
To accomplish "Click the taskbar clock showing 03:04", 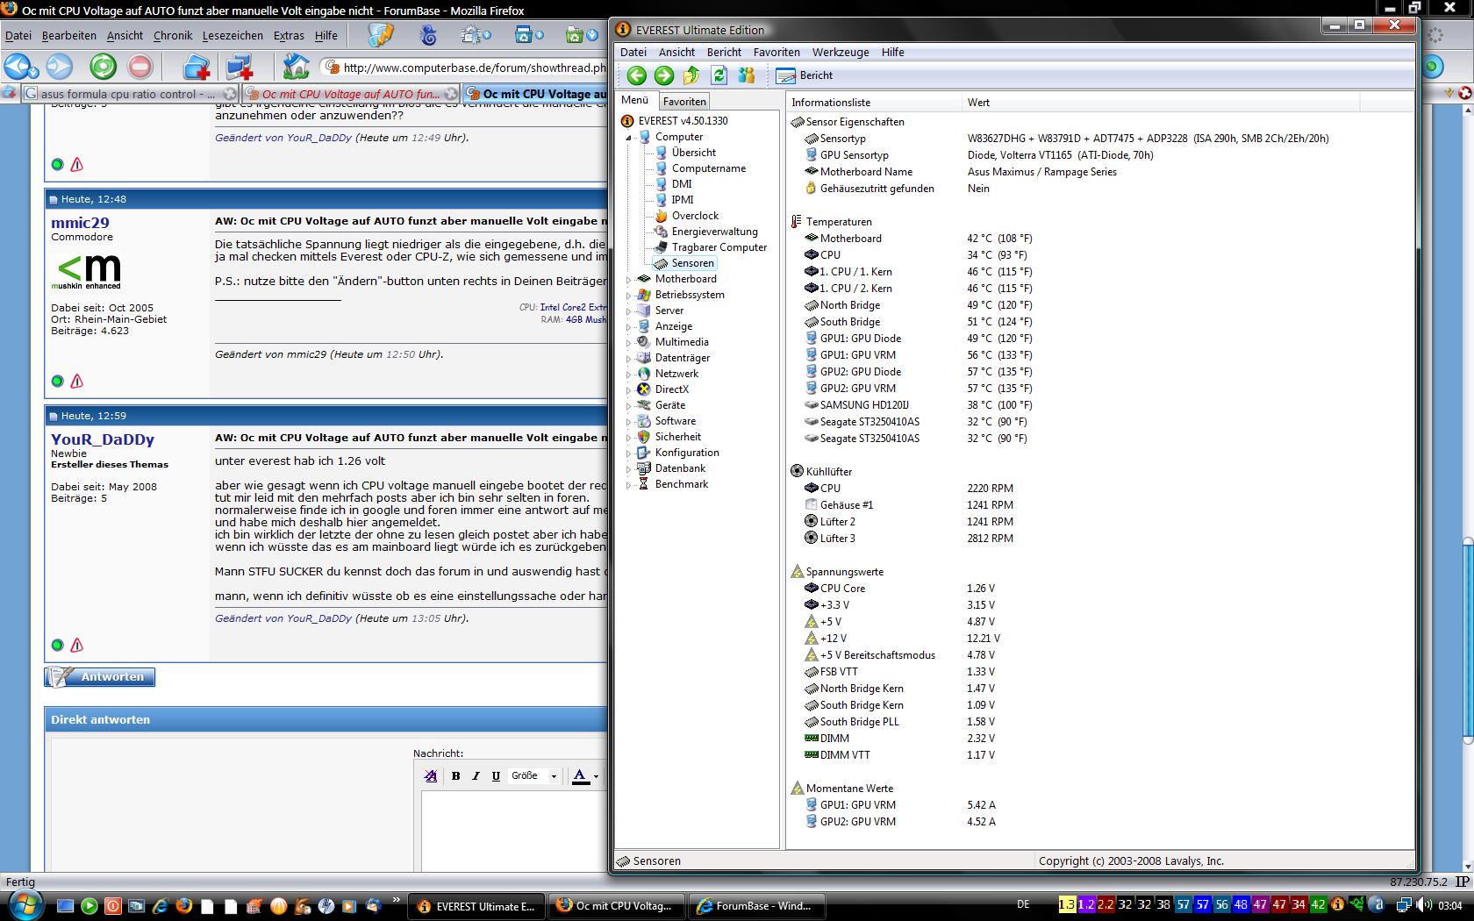I will click(1450, 905).
